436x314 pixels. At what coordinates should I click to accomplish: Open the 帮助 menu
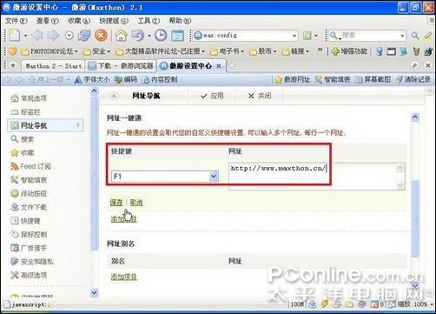(180, 21)
